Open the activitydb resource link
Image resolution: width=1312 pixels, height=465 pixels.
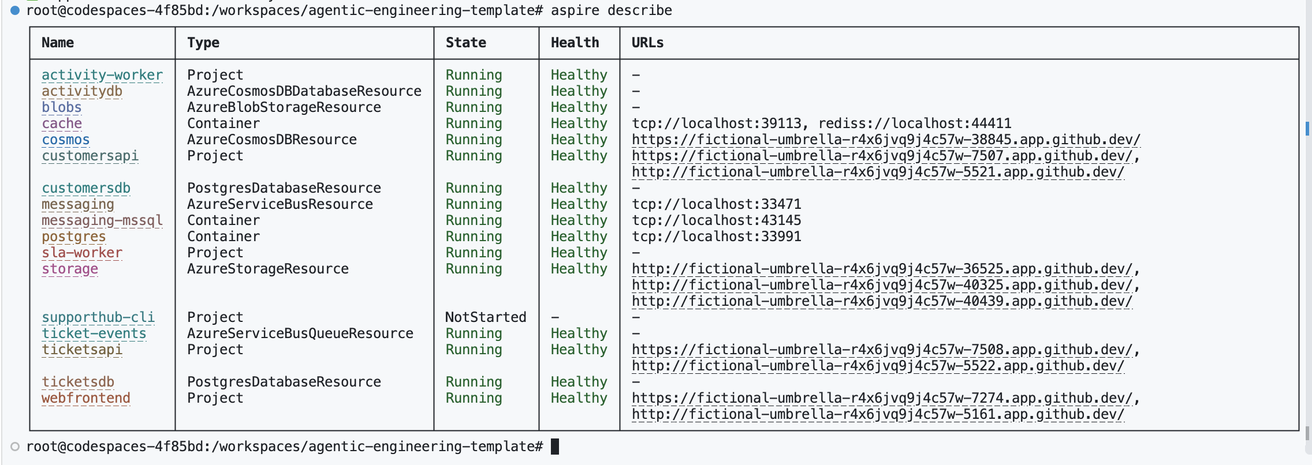click(82, 91)
